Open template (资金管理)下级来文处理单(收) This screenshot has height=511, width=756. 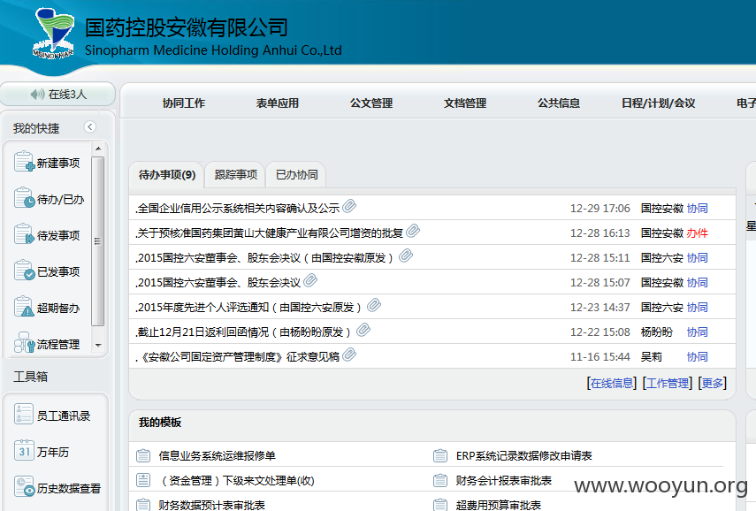point(236,481)
